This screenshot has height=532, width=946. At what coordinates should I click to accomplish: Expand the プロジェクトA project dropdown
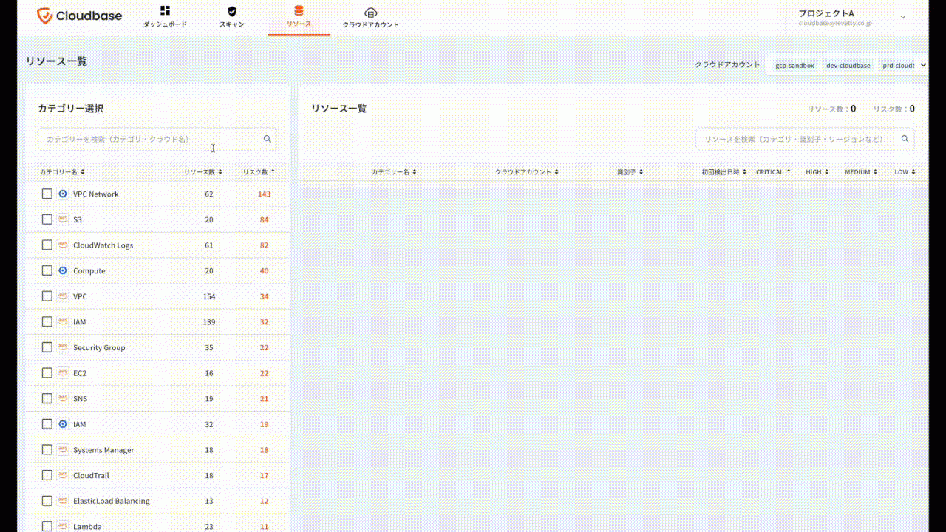(902, 17)
